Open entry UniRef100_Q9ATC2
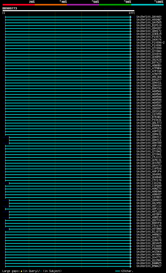The width and height of the screenshot is (166, 273). tap(149, 137)
